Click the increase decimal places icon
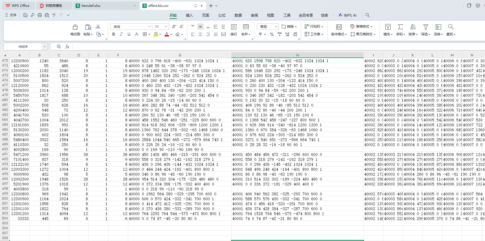The image size is (485, 241). coord(287,34)
